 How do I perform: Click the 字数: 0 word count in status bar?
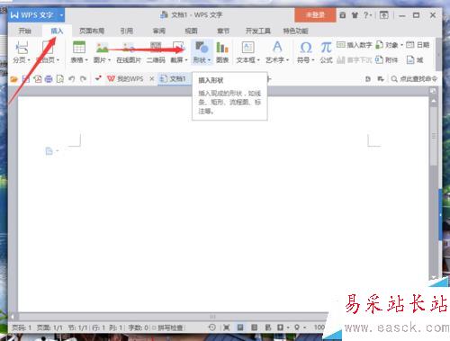(139, 328)
